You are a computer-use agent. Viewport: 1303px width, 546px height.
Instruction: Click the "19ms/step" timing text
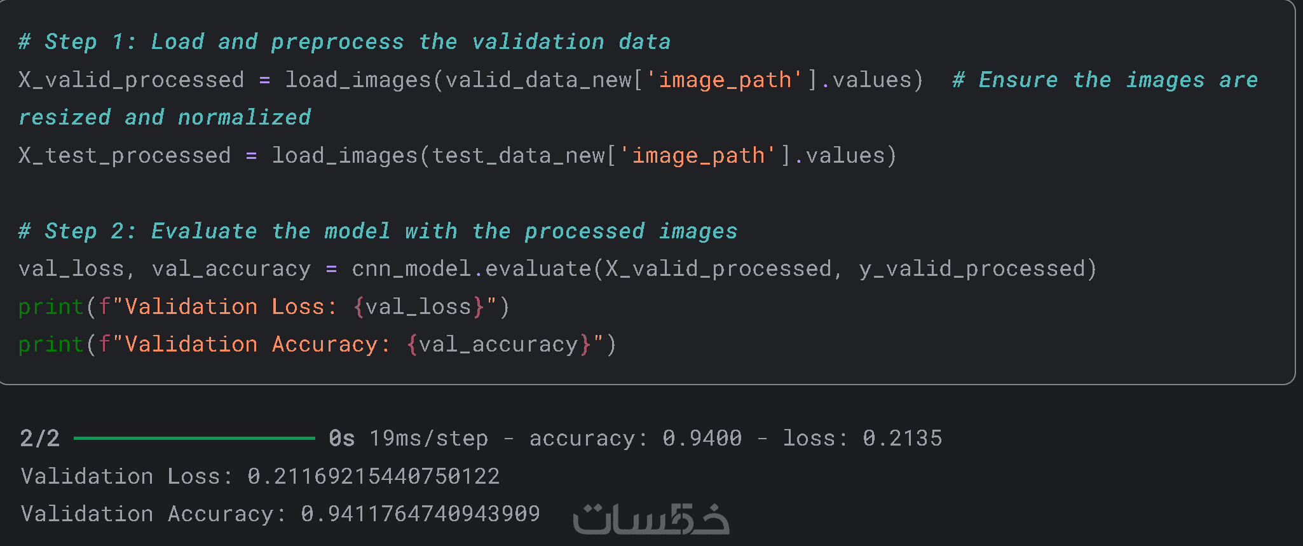428,439
